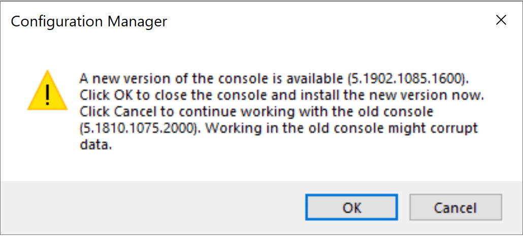Choose Cancel to keep the old console
The image size is (523, 237).
(455, 208)
